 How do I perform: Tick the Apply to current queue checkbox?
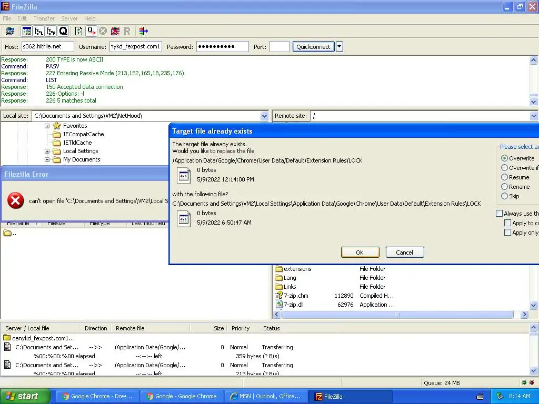(507, 223)
